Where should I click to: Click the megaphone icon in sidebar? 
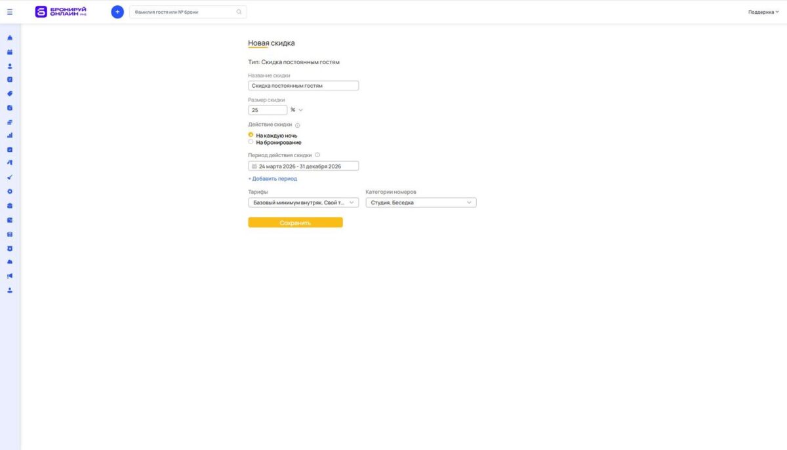(x=10, y=276)
